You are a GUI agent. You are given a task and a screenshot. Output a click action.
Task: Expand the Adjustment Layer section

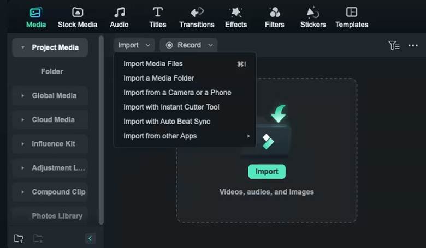23,168
